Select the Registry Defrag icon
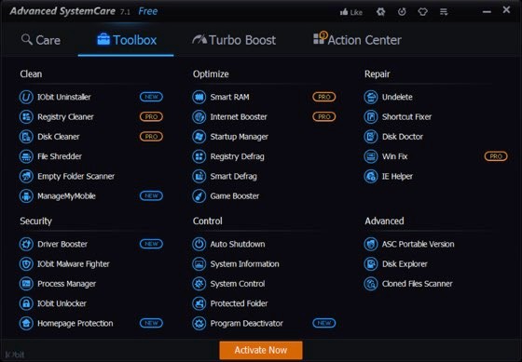 (199, 156)
